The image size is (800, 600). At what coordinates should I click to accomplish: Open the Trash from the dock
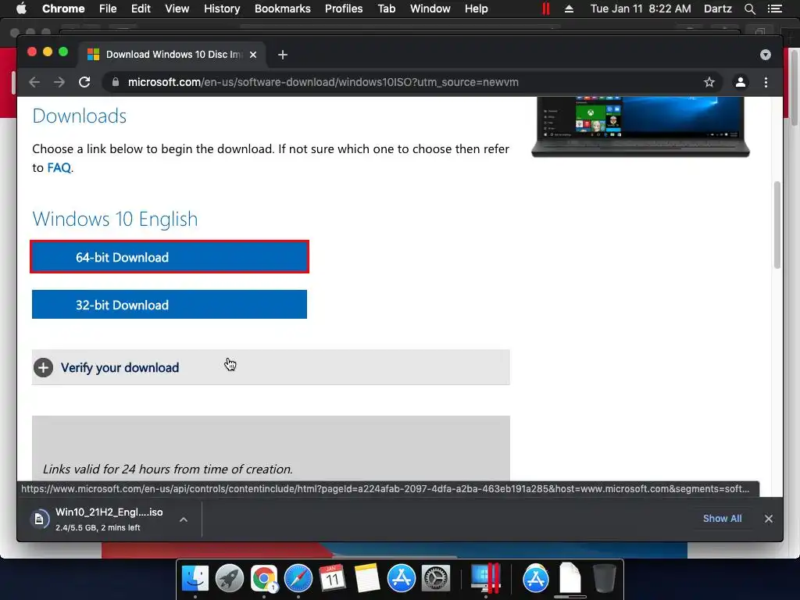(x=604, y=578)
